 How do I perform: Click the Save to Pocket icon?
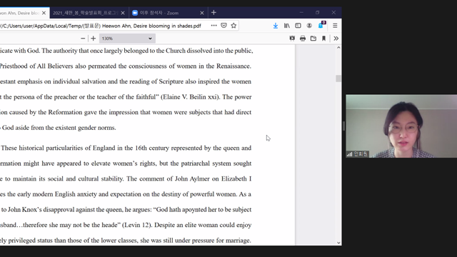(x=224, y=26)
